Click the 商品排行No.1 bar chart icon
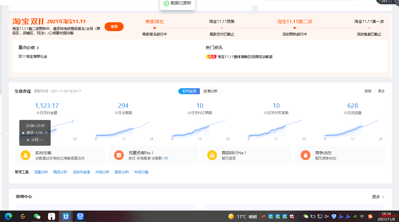Viewport: 399px width, 222px height. (x=212, y=155)
